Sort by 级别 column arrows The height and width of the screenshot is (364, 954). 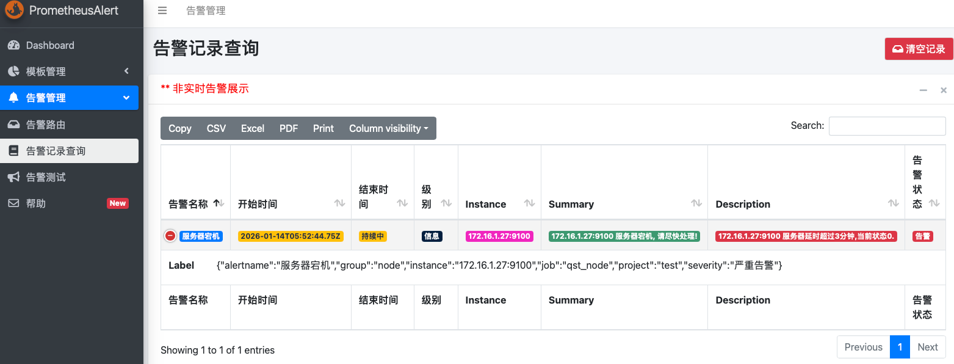tap(446, 203)
